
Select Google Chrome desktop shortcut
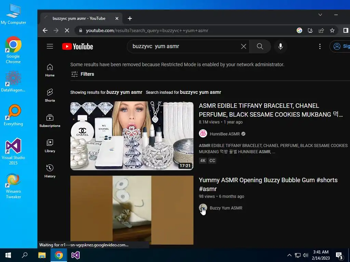click(13, 50)
